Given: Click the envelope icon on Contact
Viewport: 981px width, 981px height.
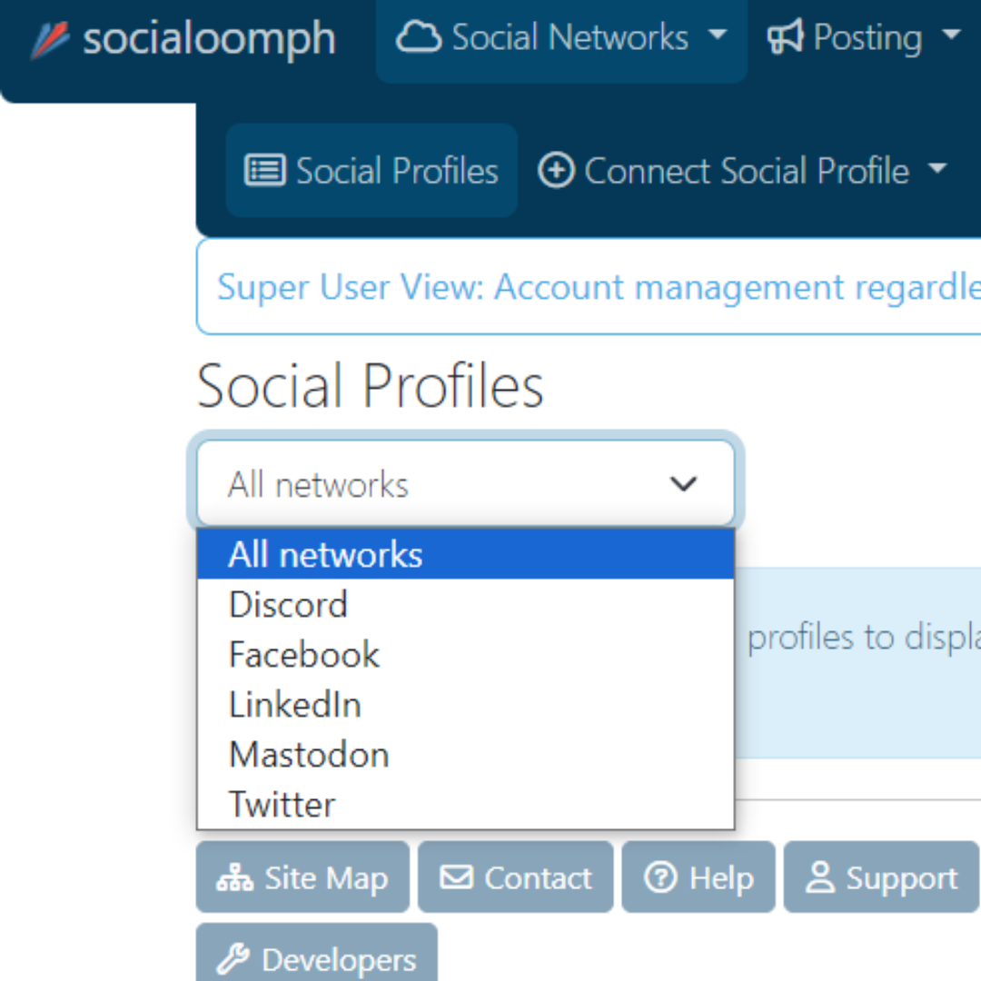Looking at the screenshot, I should click(x=456, y=877).
